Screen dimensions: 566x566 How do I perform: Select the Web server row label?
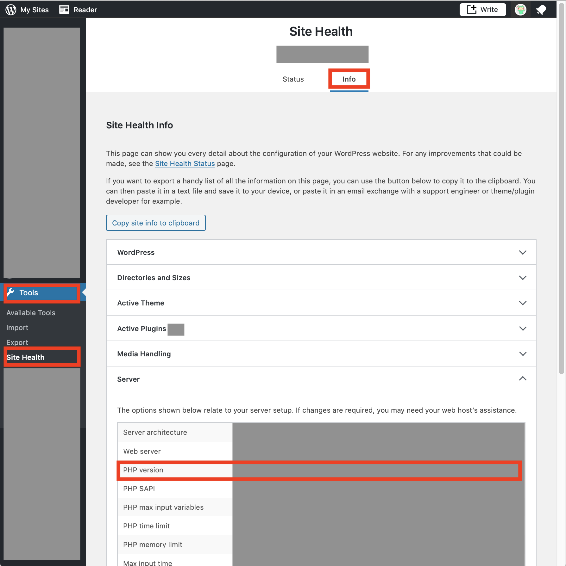pos(142,451)
